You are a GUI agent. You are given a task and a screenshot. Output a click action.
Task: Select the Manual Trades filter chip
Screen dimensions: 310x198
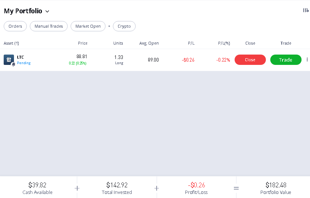pos(49,26)
